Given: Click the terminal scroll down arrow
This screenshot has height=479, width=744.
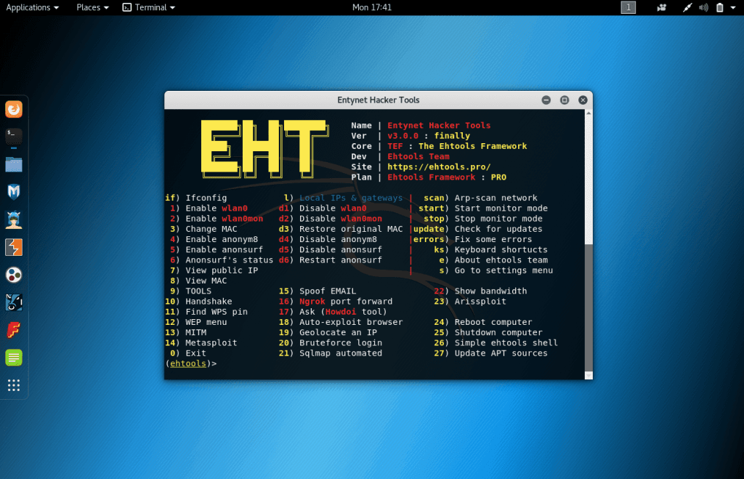Looking at the screenshot, I should pyautogui.click(x=589, y=376).
